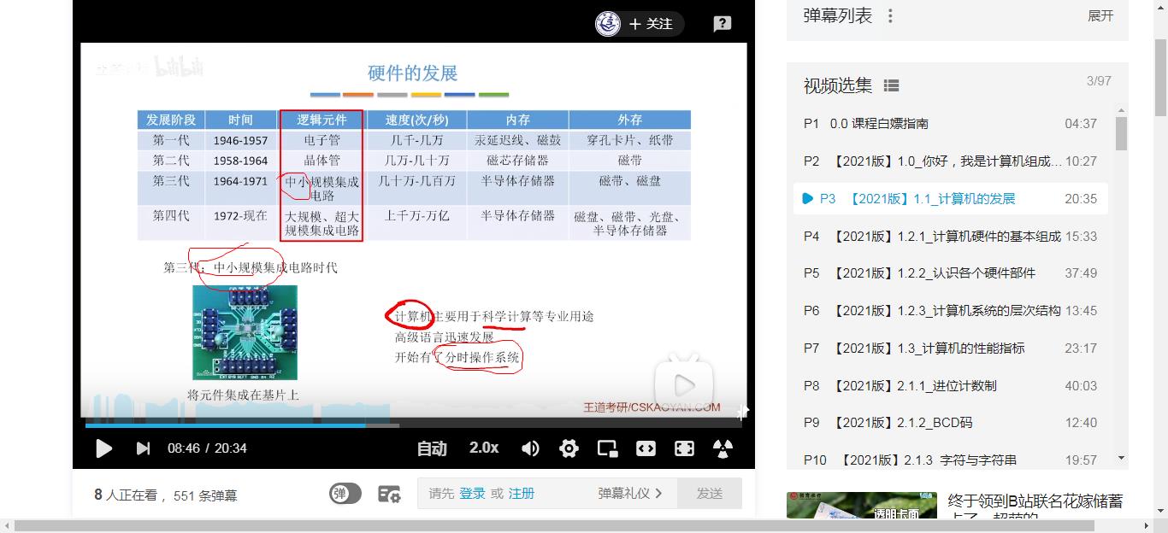Click the 3/97 episode counter

[x=1099, y=81]
